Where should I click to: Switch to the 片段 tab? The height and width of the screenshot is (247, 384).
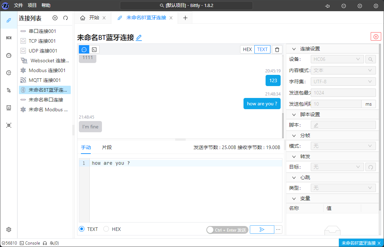pyautogui.click(x=107, y=147)
